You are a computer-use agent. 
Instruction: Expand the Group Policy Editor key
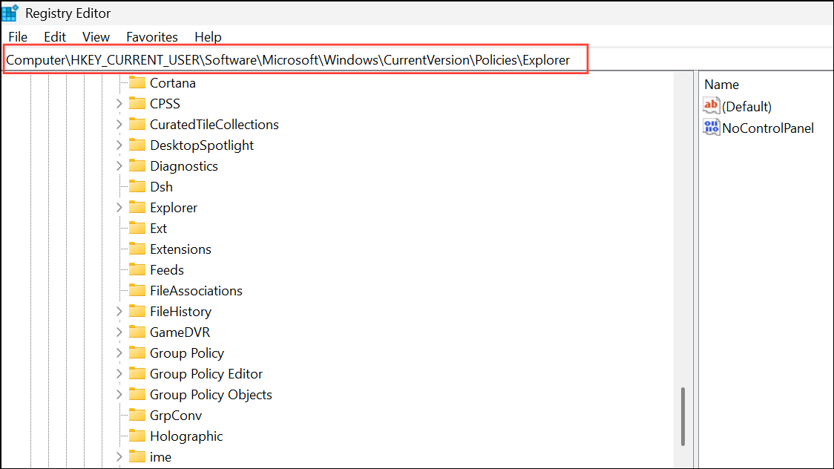click(119, 374)
